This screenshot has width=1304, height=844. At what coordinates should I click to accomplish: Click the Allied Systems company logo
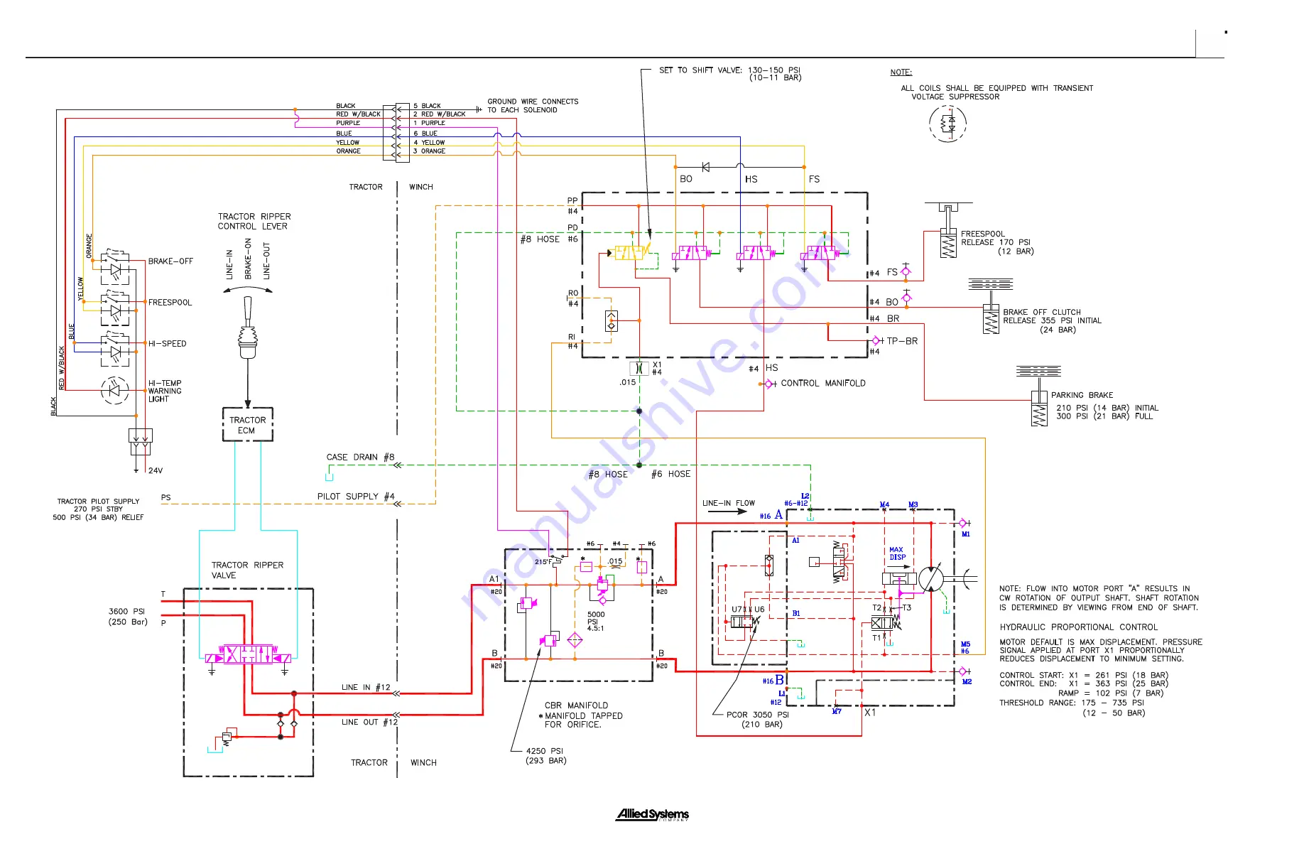(652, 814)
